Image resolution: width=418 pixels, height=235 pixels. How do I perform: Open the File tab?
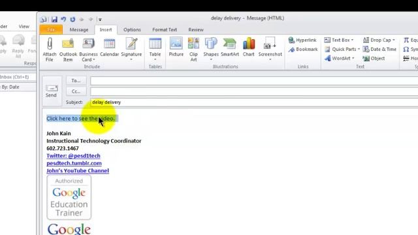pyautogui.click(x=51, y=29)
